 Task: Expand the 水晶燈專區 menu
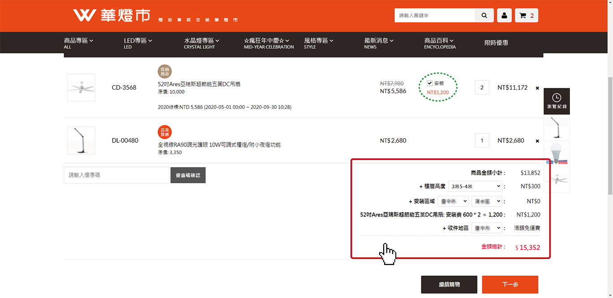tap(202, 43)
